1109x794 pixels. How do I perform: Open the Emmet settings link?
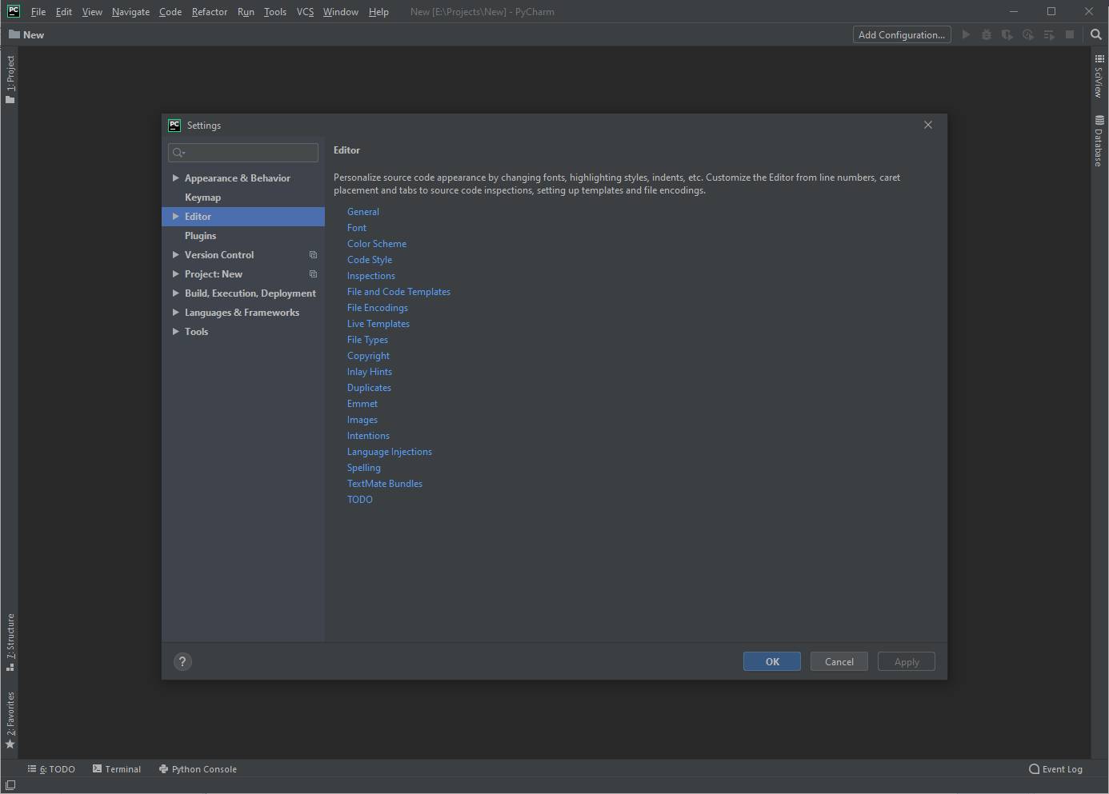(362, 404)
